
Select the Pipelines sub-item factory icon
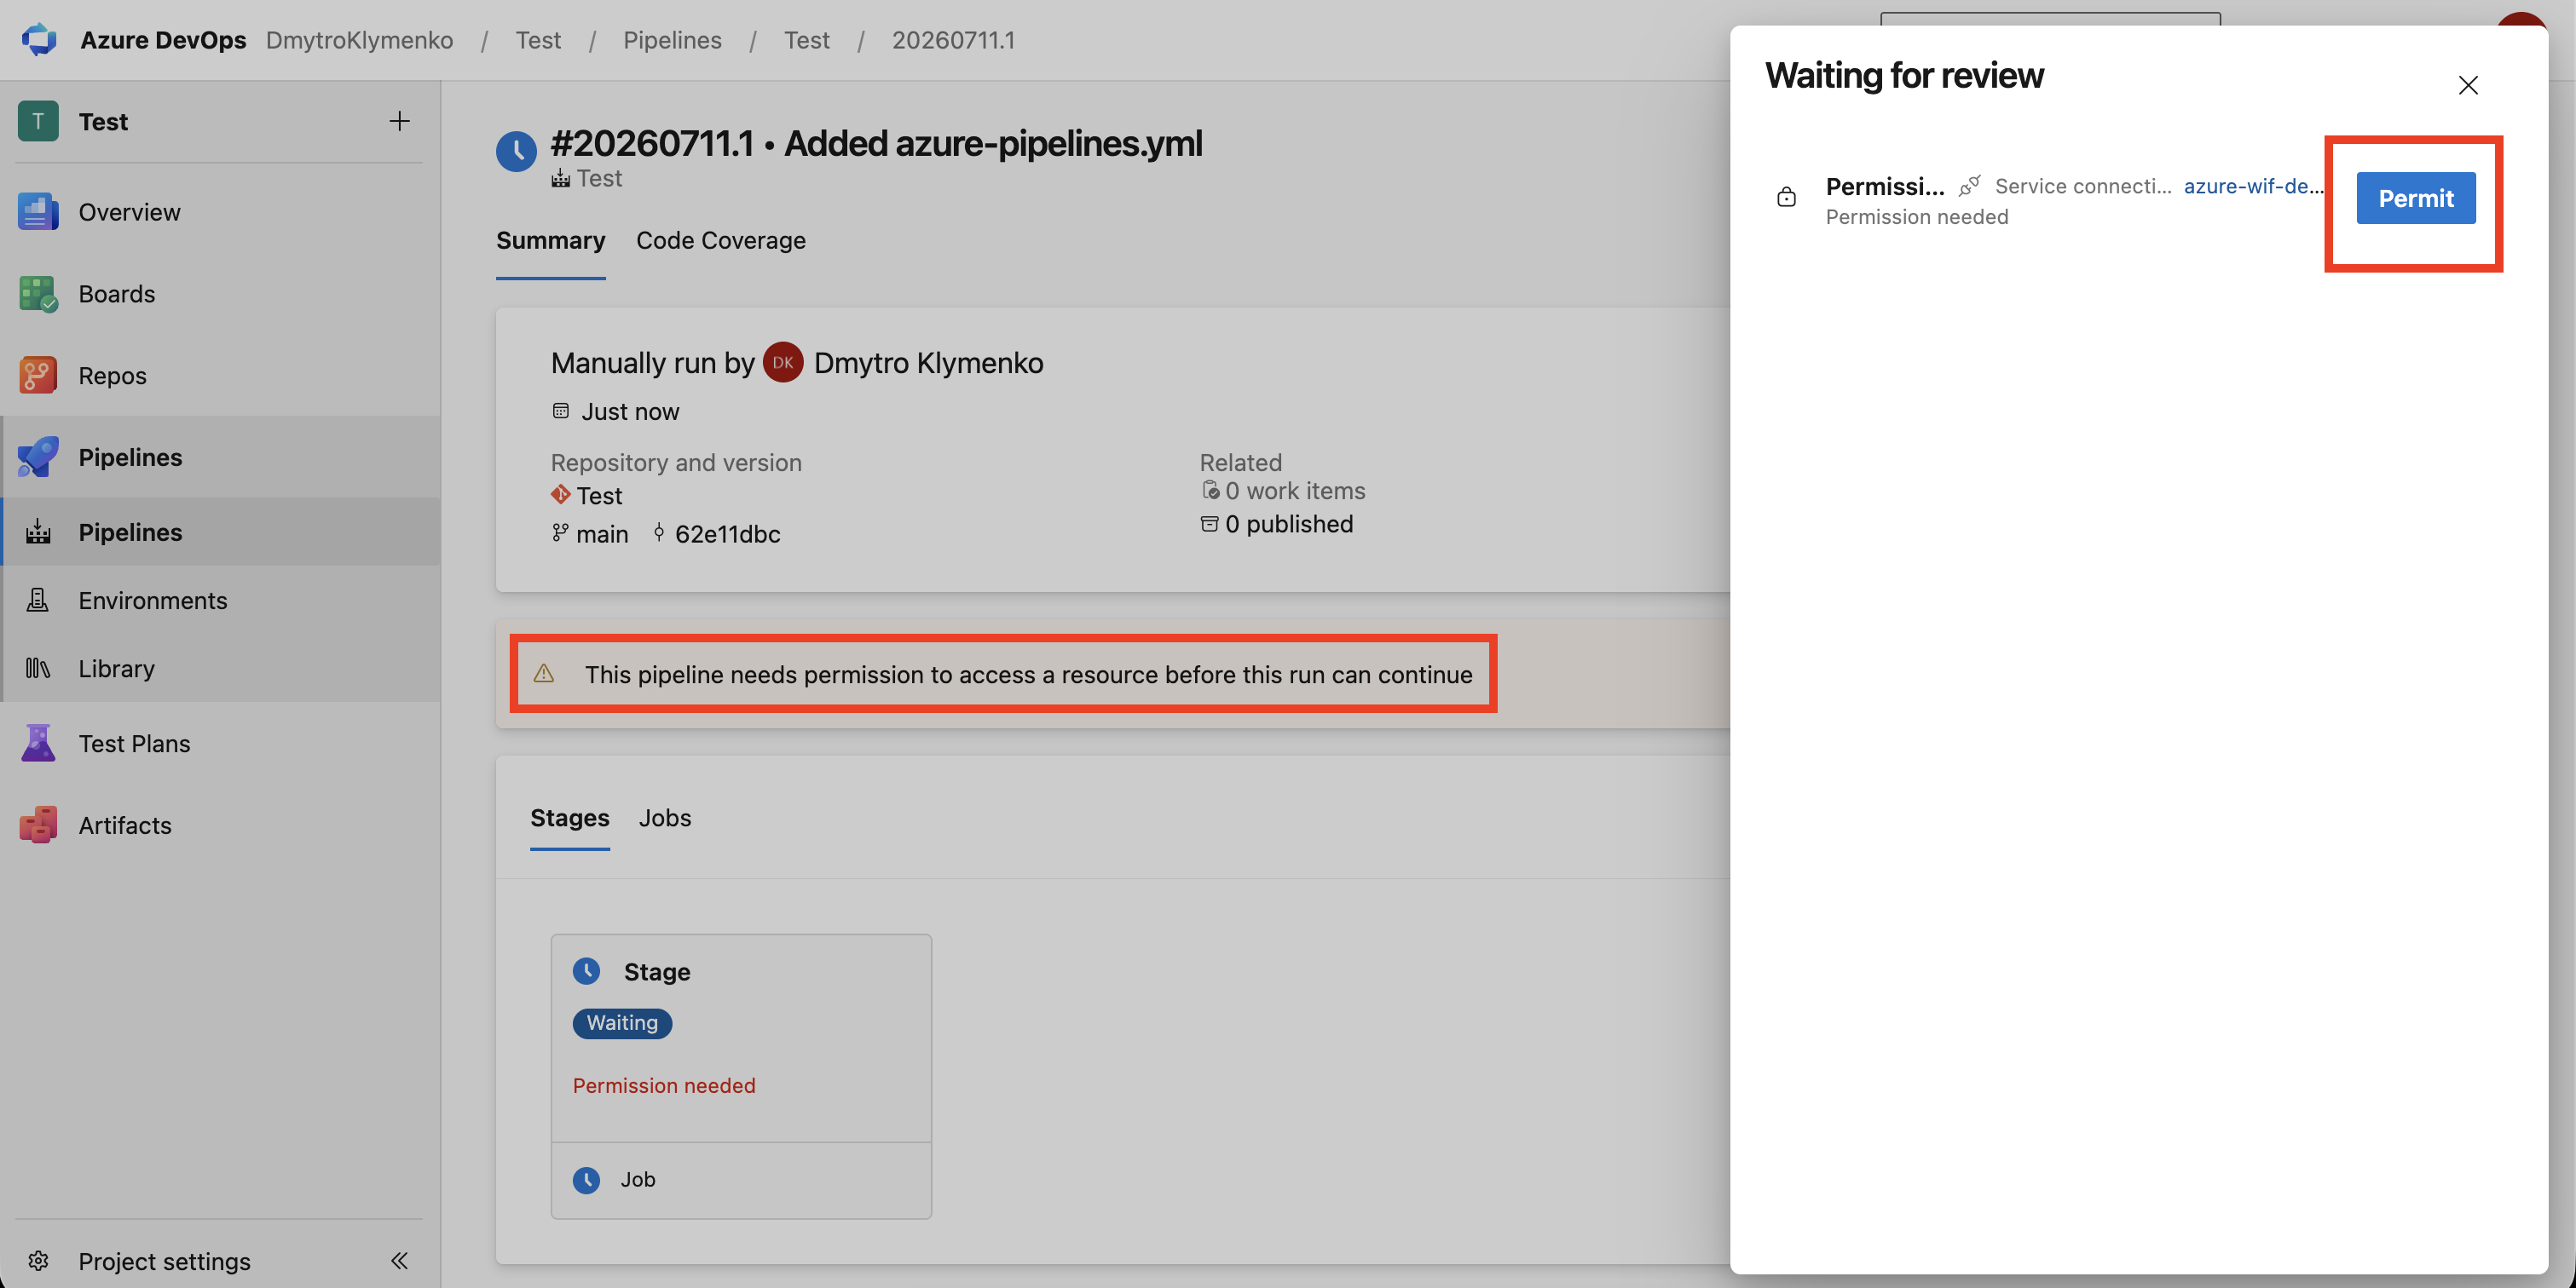pos(38,532)
